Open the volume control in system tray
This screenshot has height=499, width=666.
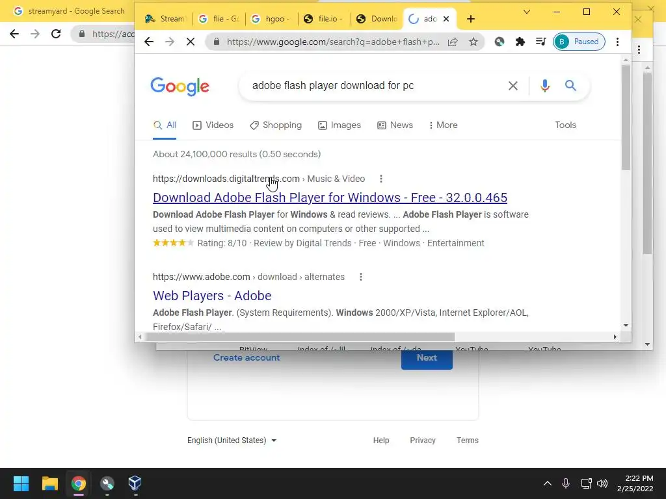pos(602,483)
